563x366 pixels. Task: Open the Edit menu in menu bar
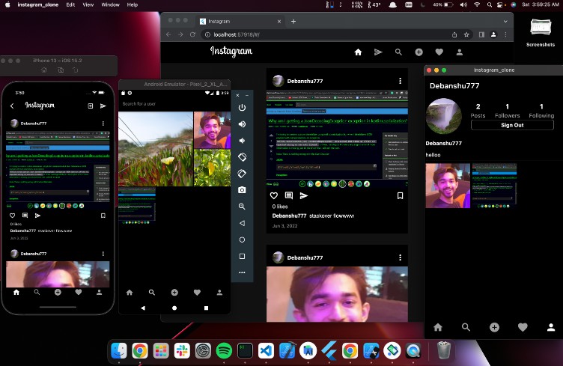70,4
